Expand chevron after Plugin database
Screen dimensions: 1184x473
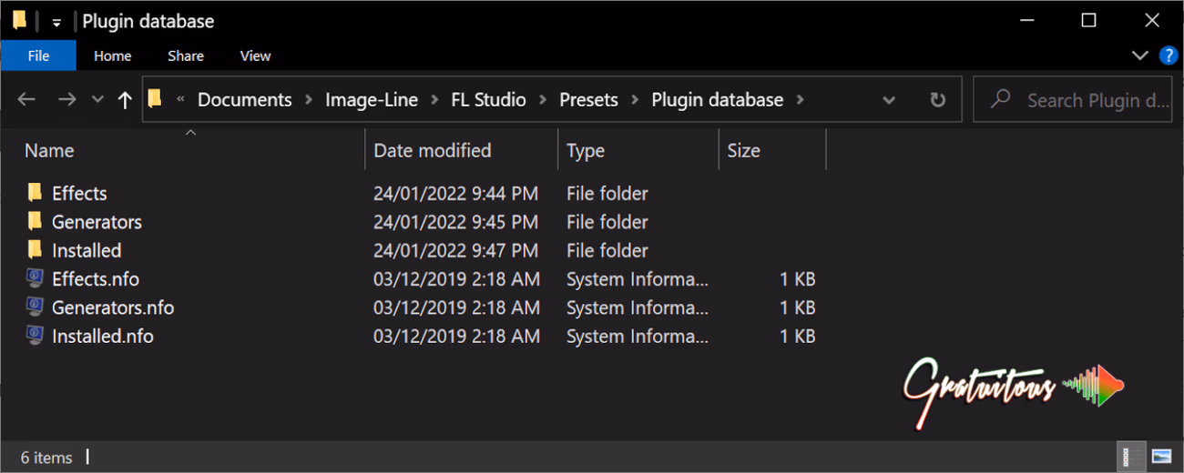pyautogui.click(x=801, y=100)
